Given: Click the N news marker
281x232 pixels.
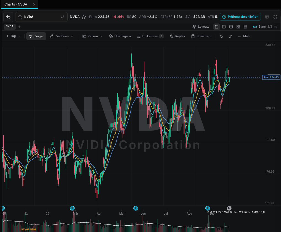Looking at the screenshot, I should tap(229, 208).
